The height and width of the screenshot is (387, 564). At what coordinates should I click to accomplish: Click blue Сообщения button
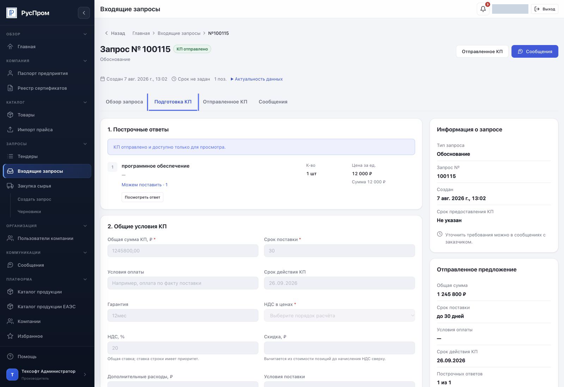tap(535, 51)
